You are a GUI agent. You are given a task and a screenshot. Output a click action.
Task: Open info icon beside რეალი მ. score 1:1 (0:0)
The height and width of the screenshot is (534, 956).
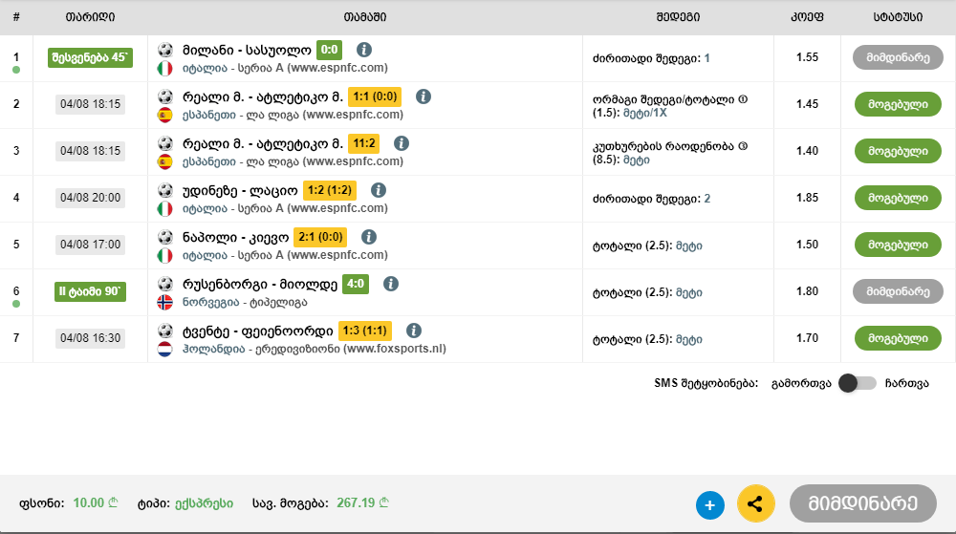coord(424,96)
